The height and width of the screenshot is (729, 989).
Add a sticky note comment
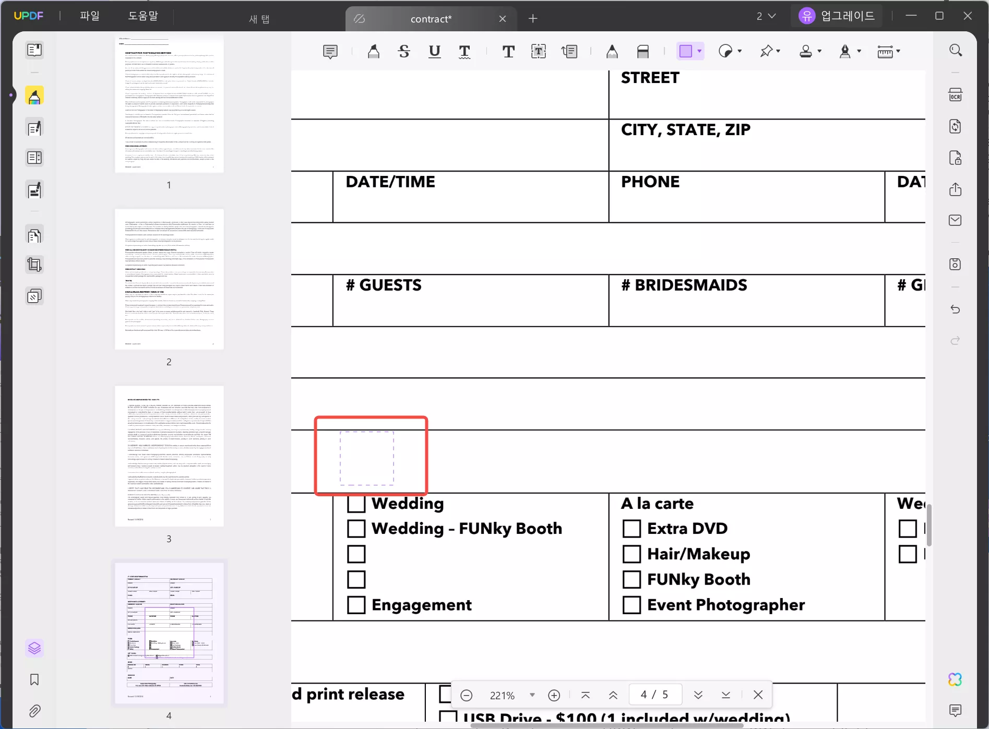pos(330,52)
